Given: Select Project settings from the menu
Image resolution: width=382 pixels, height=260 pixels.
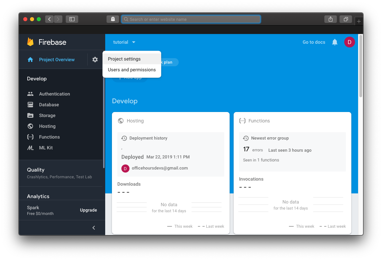Looking at the screenshot, I should (x=124, y=59).
